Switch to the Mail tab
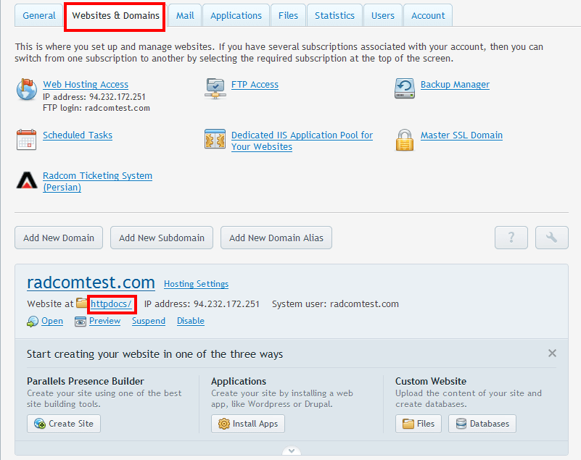This screenshot has width=581, height=460. tap(185, 15)
